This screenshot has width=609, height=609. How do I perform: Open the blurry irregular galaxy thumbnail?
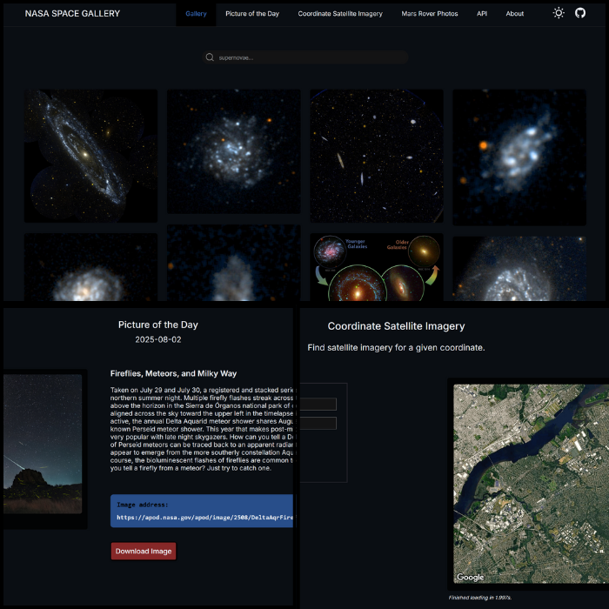tap(519, 157)
